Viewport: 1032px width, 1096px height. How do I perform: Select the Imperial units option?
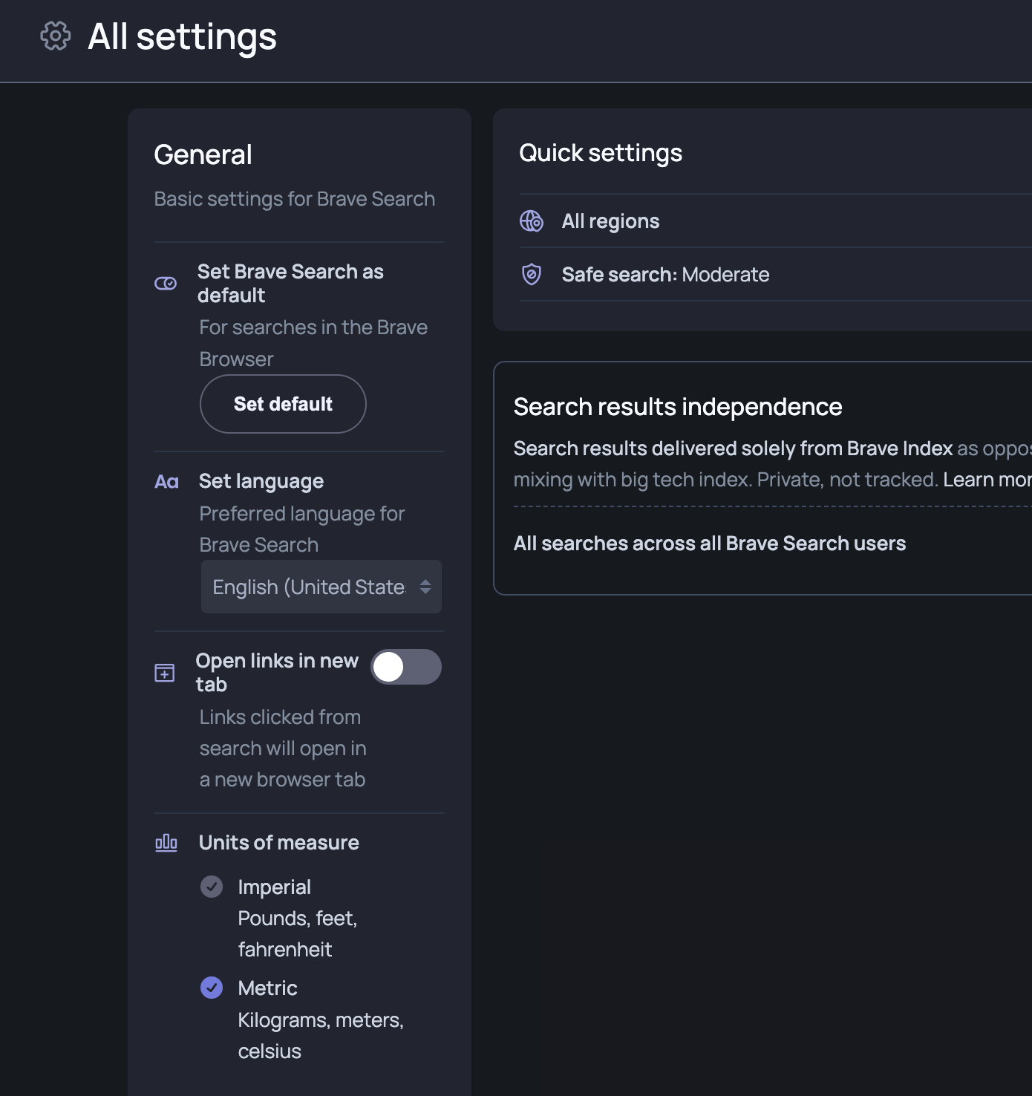(x=212, y=887)
